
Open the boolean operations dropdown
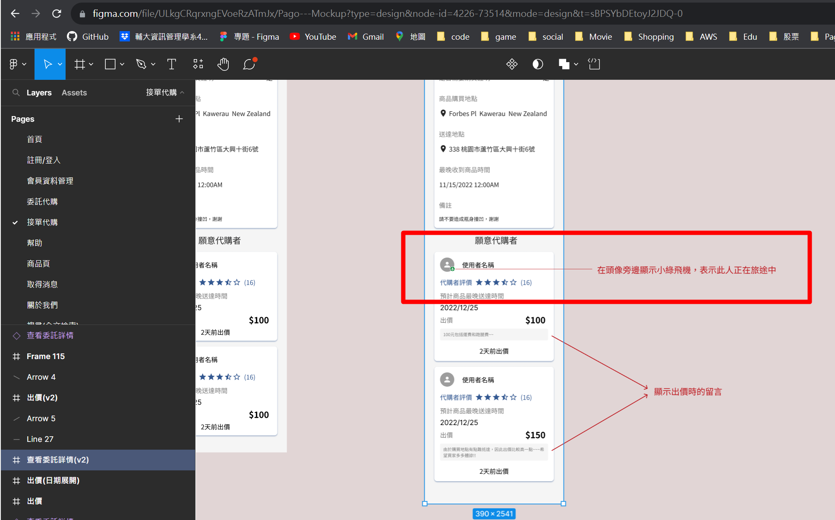pos(576,64)
